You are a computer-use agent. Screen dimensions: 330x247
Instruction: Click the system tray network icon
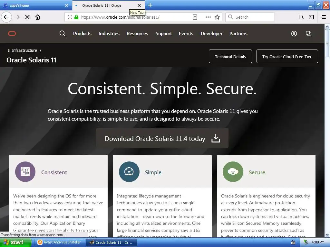[x=306, y=242]
